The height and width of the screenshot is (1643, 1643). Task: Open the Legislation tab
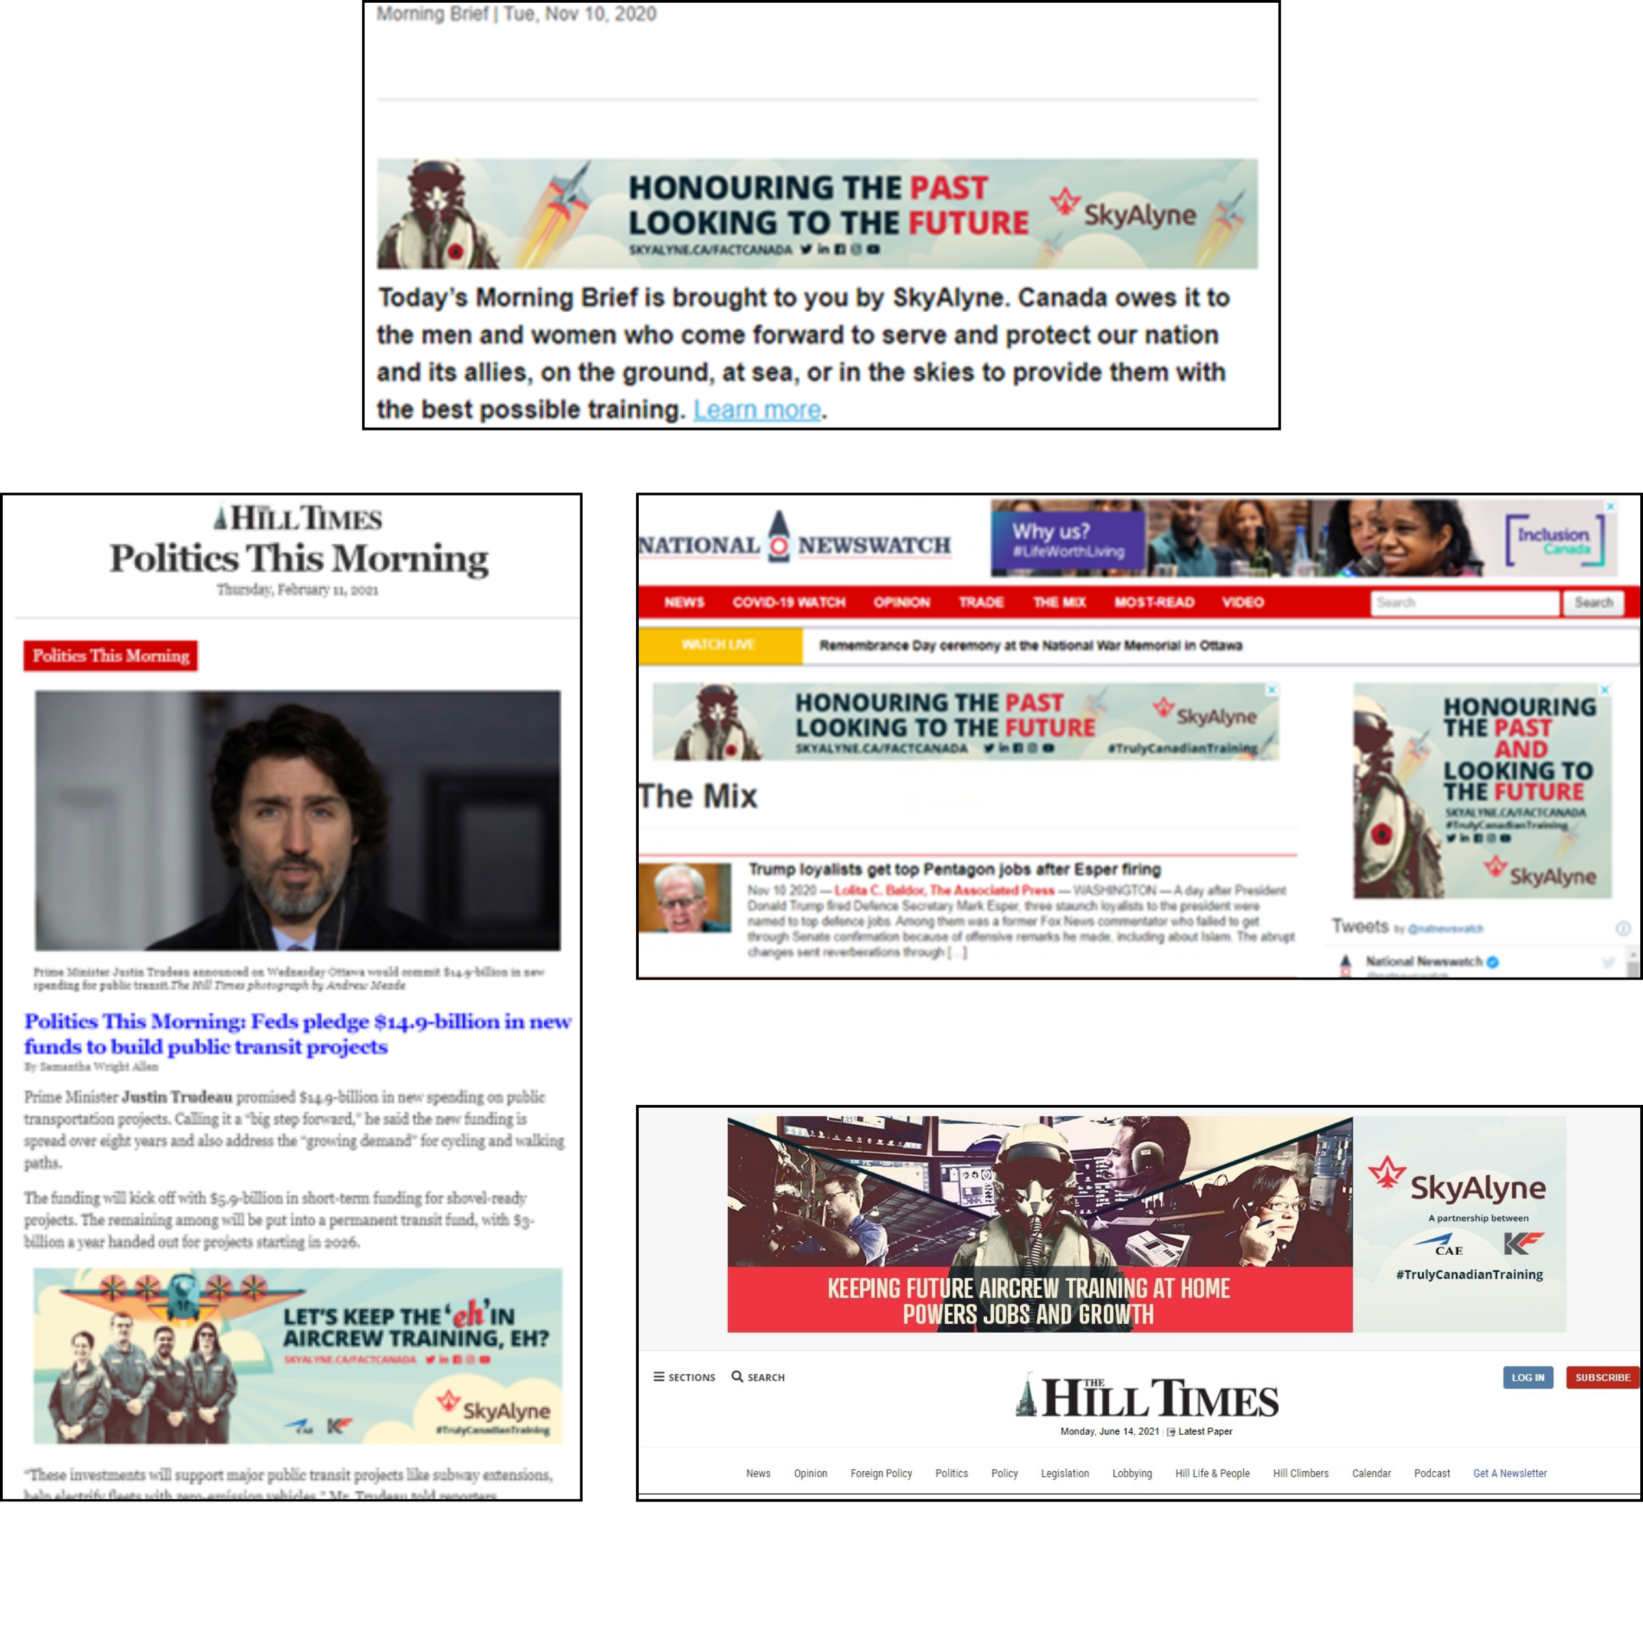[1065, 1474]
